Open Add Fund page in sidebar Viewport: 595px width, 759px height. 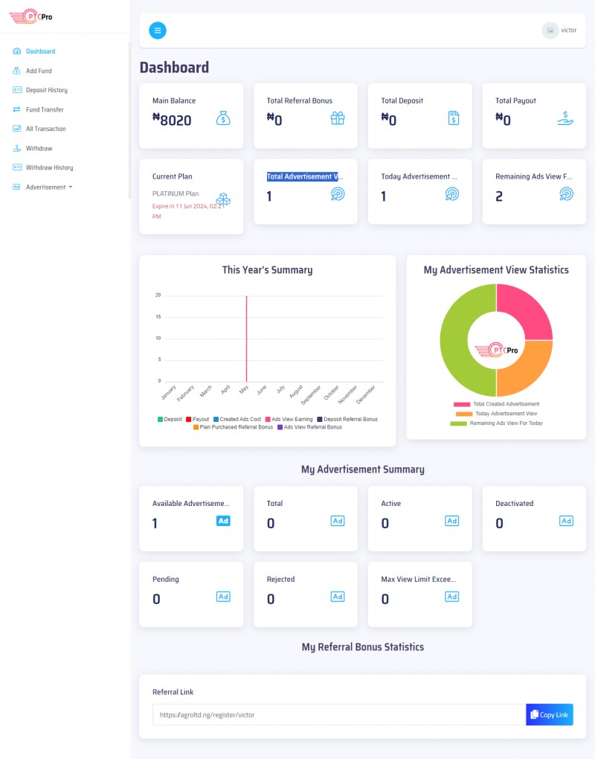tap(39, 71)
